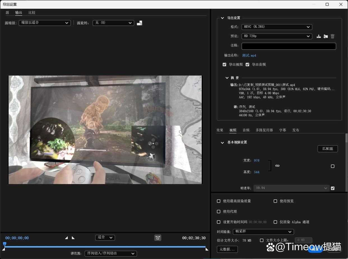
Task: Open the 格式 HEVC (H.265) dropdown
Action: [277, 27]
